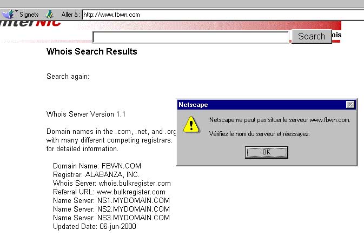Image resolution: width=364 pixels, height=237 pixels.
Task: Click the warning triangle icon in the Netscape dialog
Action: click(x=191, y=125)
